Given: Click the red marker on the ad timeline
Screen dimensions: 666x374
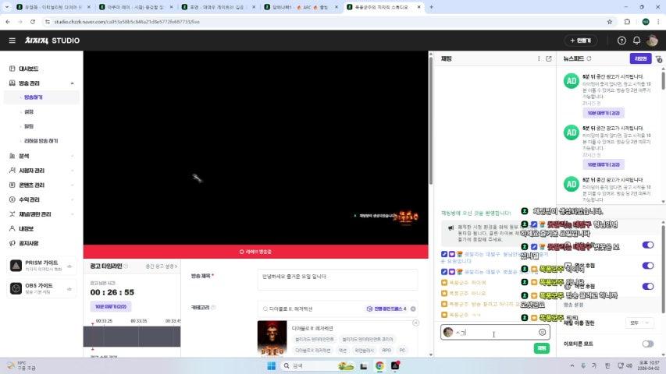Looking at the screenshot, I should coord(93,324).
